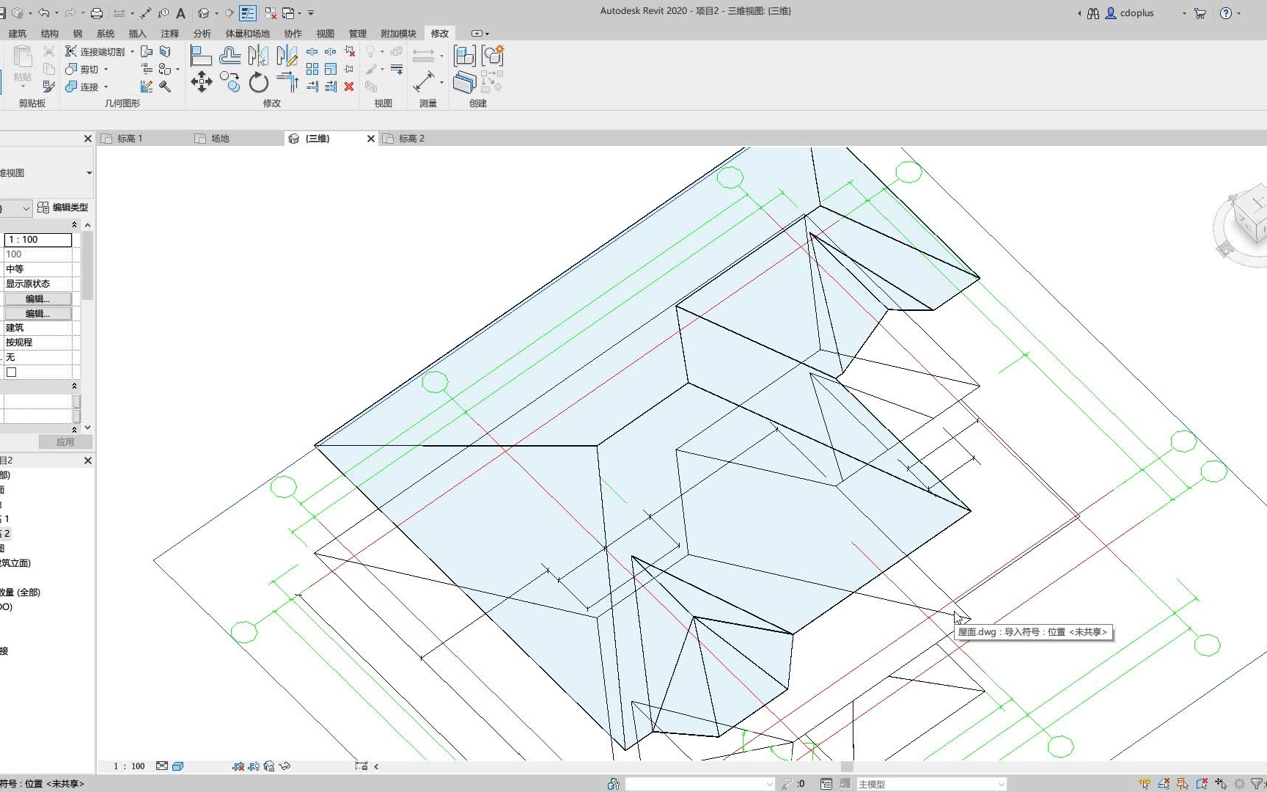
Task: Toggle Drag Elements on Selection on status bar
Action: point(1221,784)
